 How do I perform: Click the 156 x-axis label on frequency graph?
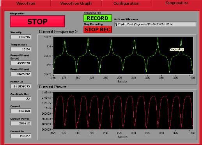click(x=53, y=78)
